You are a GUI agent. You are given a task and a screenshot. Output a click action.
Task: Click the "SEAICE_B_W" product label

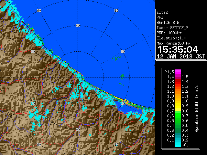pyautogui.click(x=168, y=23)
